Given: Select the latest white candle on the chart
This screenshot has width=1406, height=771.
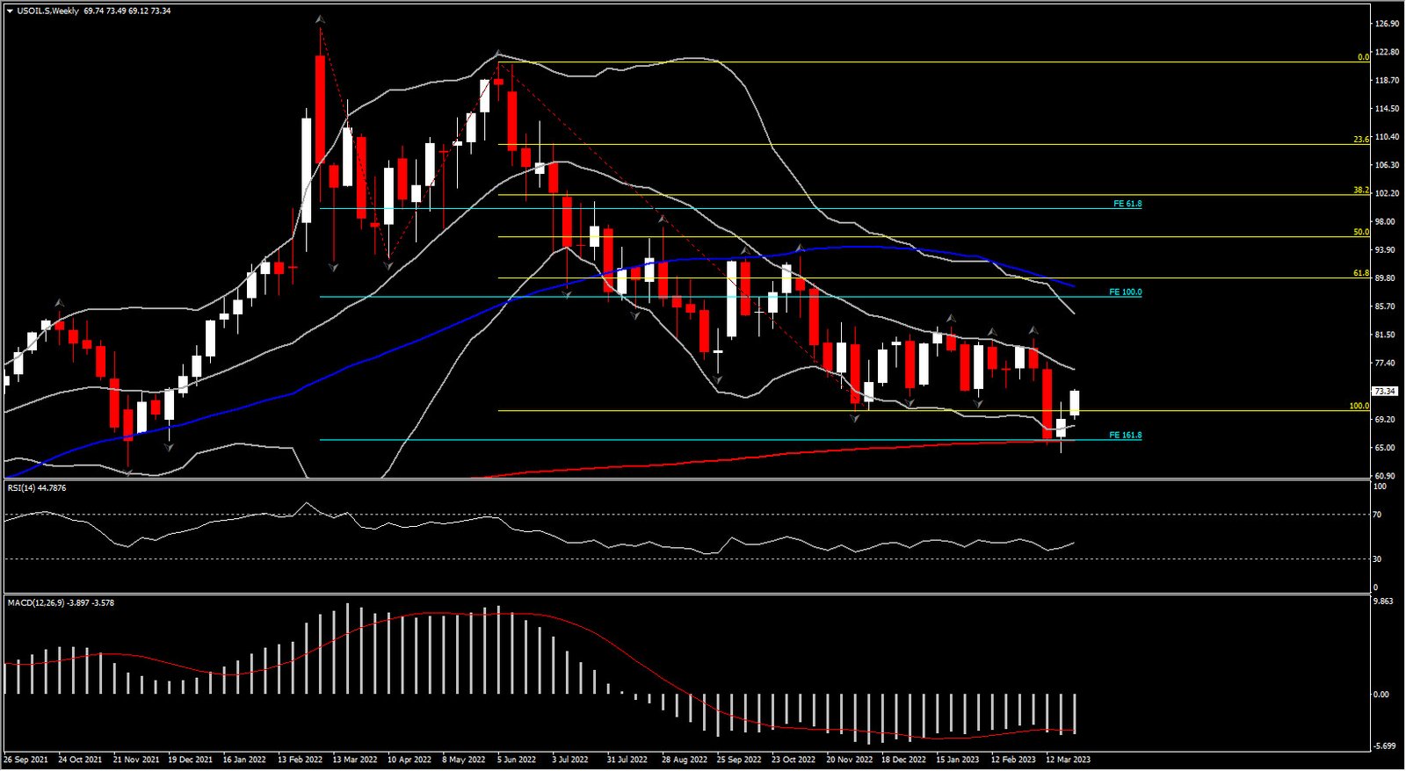Looking at the screenshot, I should (x=1075, y=402).
